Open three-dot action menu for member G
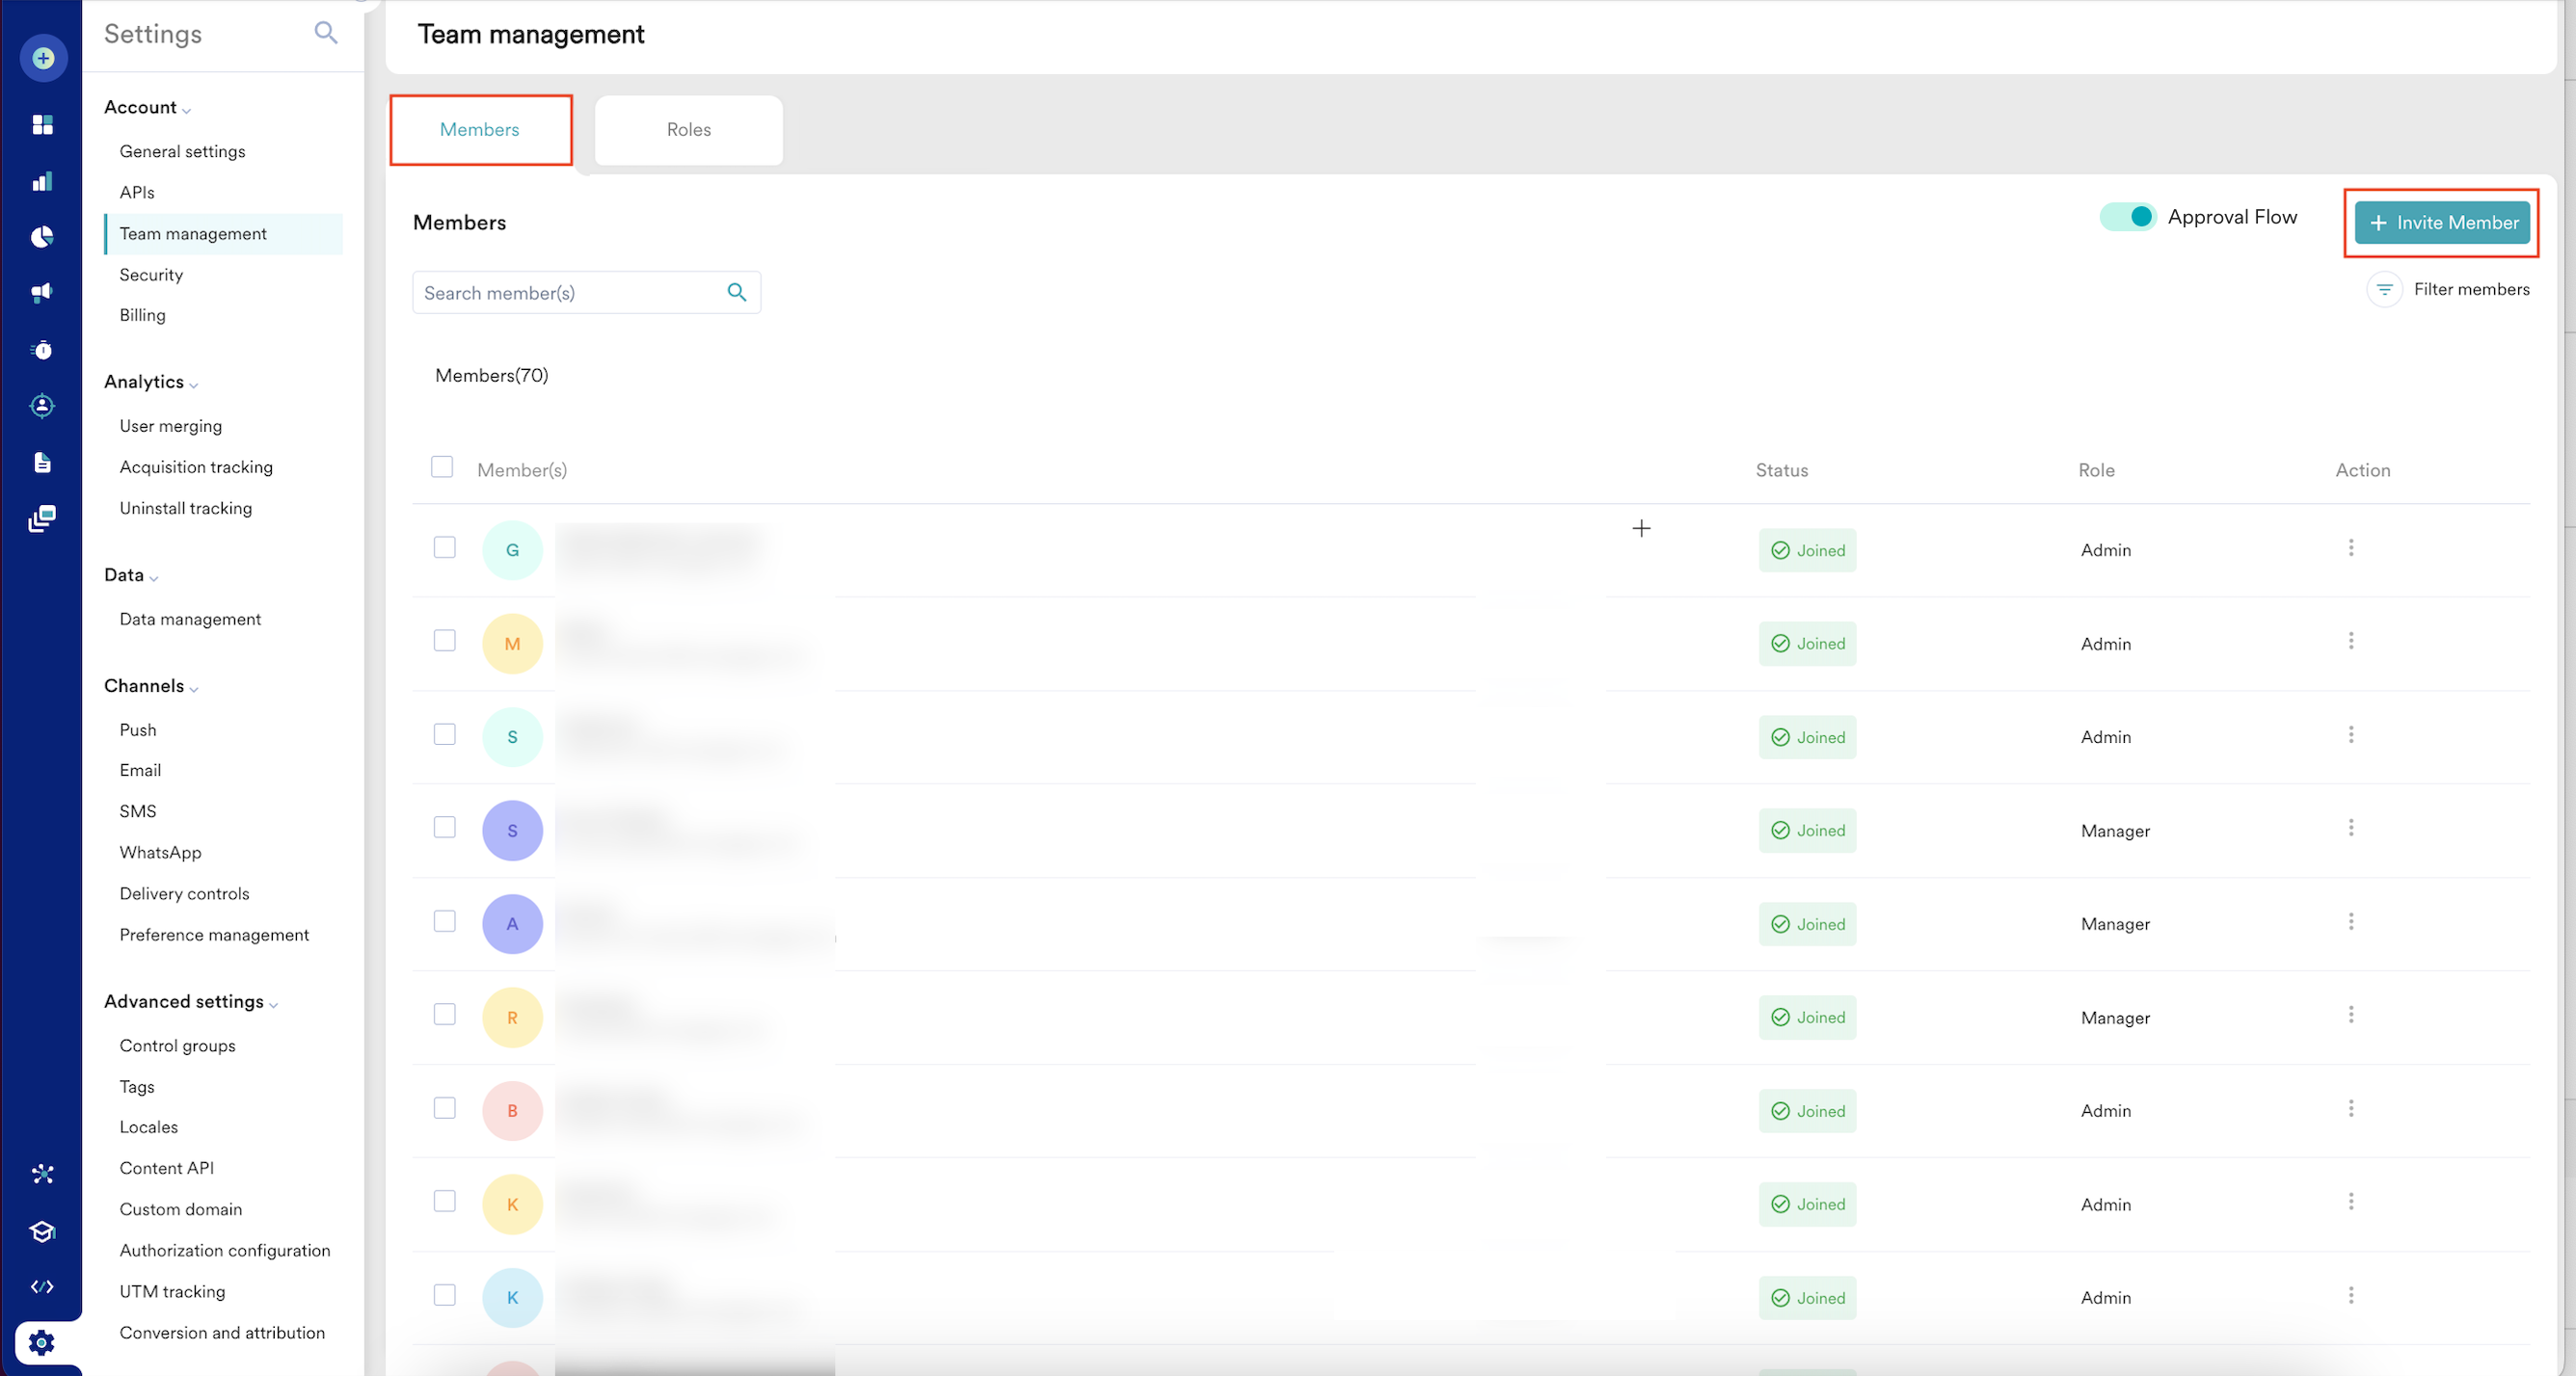The image size is (2576, 1376). 2350,547
